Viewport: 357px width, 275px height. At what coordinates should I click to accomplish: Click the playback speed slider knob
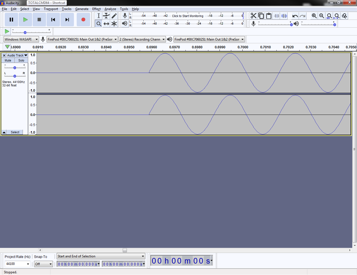pos(25,32)
